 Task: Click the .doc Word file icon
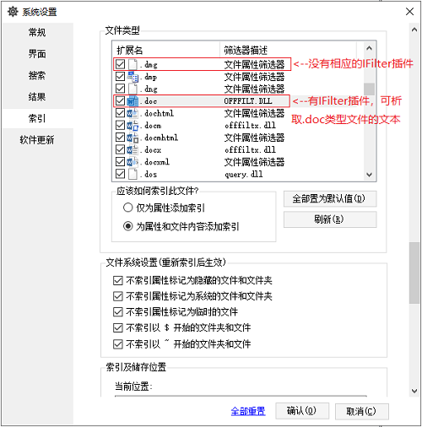[133, 101]
